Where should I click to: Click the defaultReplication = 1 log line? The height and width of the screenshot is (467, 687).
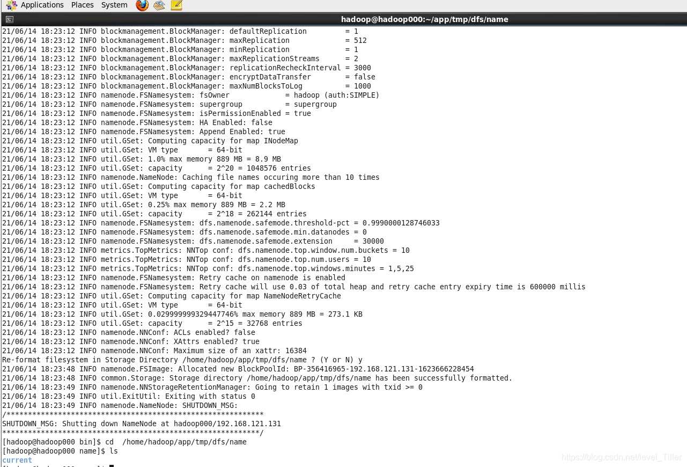click(180, 31)
